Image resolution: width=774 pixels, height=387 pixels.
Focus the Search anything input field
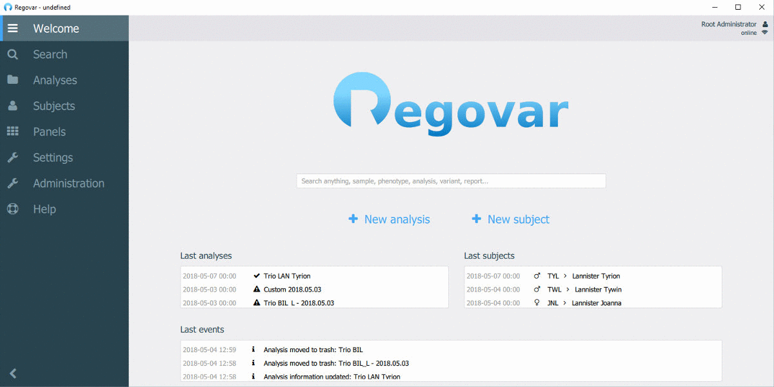tap(451, 181)
